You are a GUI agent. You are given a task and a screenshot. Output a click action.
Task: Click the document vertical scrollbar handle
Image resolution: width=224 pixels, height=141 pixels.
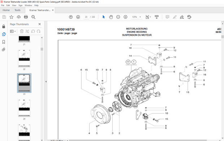click(x=223, y=37)
